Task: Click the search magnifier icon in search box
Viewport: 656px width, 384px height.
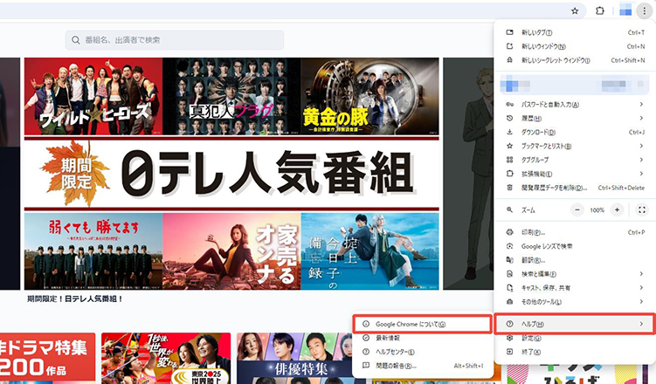Action: tap(76, 40)
